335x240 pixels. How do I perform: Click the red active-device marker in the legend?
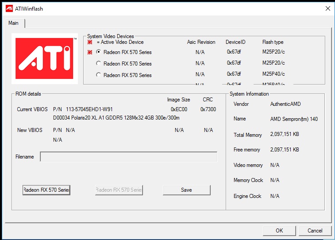pyautogui.click(x=90, y=42)
